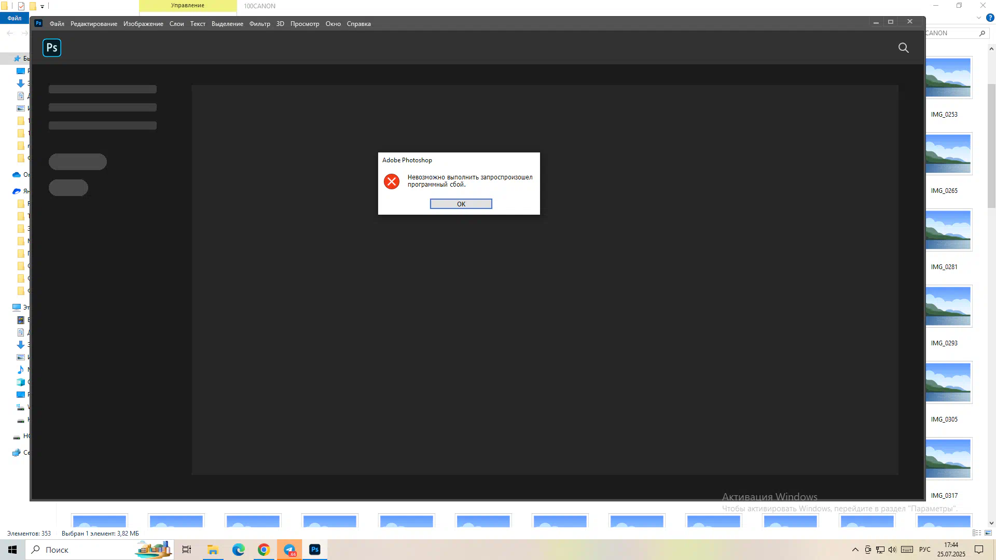The height and width of the screenshot is (560, 996).
Task: Click the This PC monitor icon in navigation pane
Action: pyautogui.click(x=17, y=307)
